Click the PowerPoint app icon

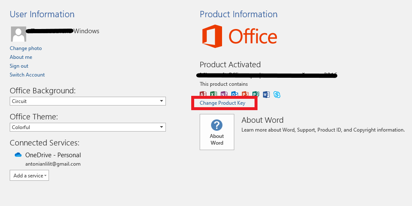[245, 94]
